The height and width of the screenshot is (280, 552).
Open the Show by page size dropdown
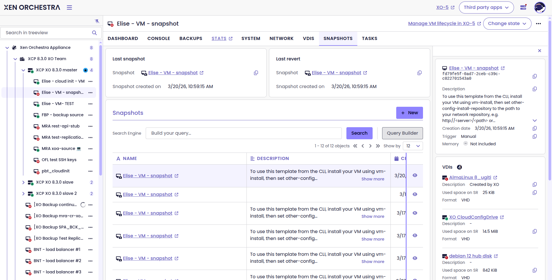coord(413,146)
